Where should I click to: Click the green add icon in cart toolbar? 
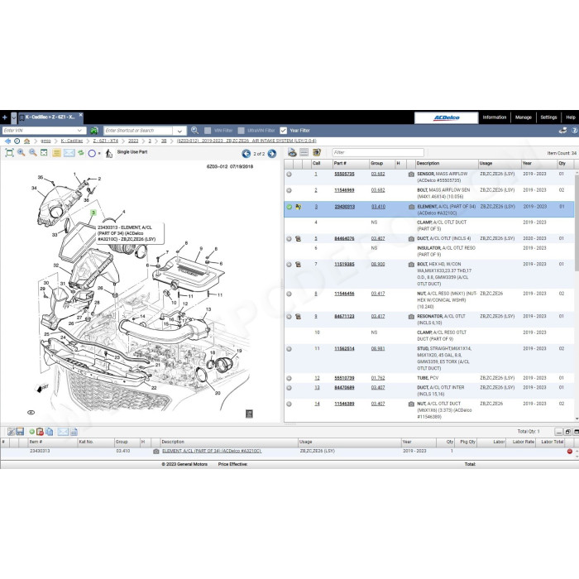pyautogui.click(x=31, y=432)
